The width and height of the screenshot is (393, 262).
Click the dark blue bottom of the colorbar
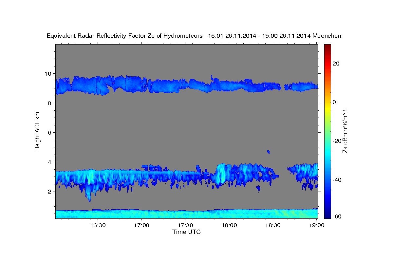coord(327,215)
